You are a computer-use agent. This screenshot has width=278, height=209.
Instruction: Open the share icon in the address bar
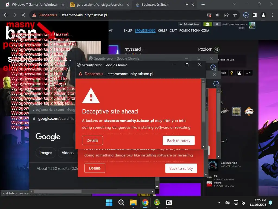226,15
